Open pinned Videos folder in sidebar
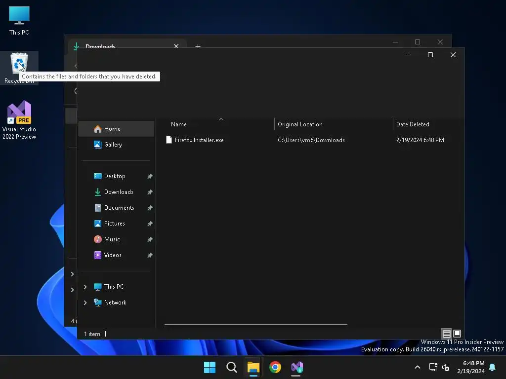The width and height of the screenshot is (506, 379). click(116, 255)
